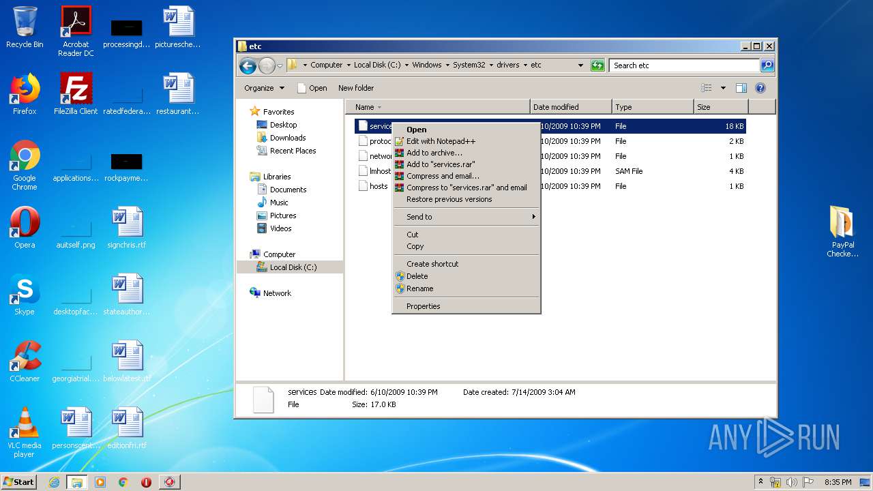Screen dimensions: 873x491
Task: Select Create shortcut
Action: [467, 264]
